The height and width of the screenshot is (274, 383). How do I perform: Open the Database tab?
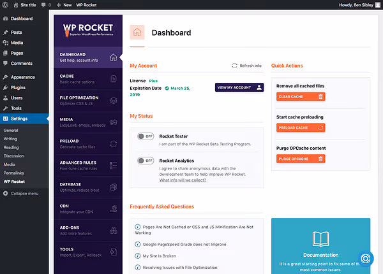(x=88, y=187)
